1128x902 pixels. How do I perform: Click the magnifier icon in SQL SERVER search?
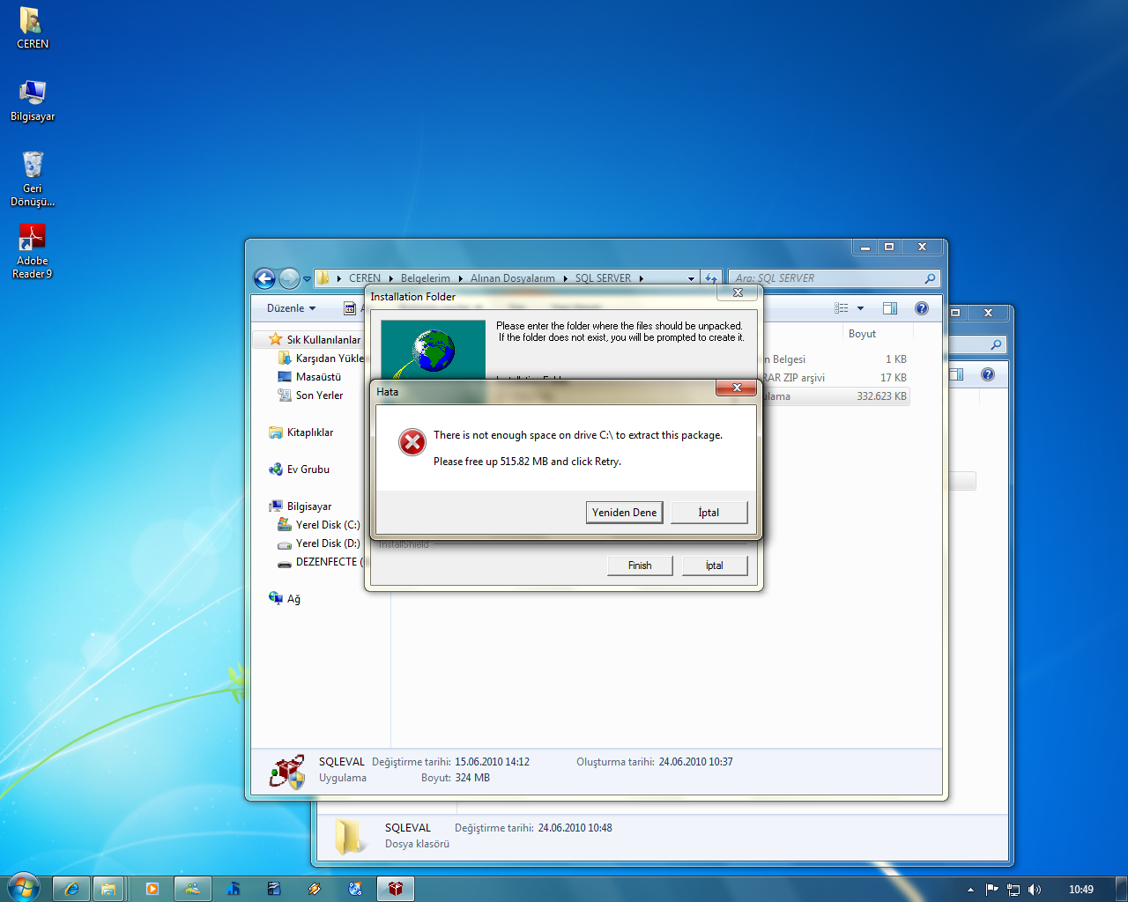coord(930,278)
